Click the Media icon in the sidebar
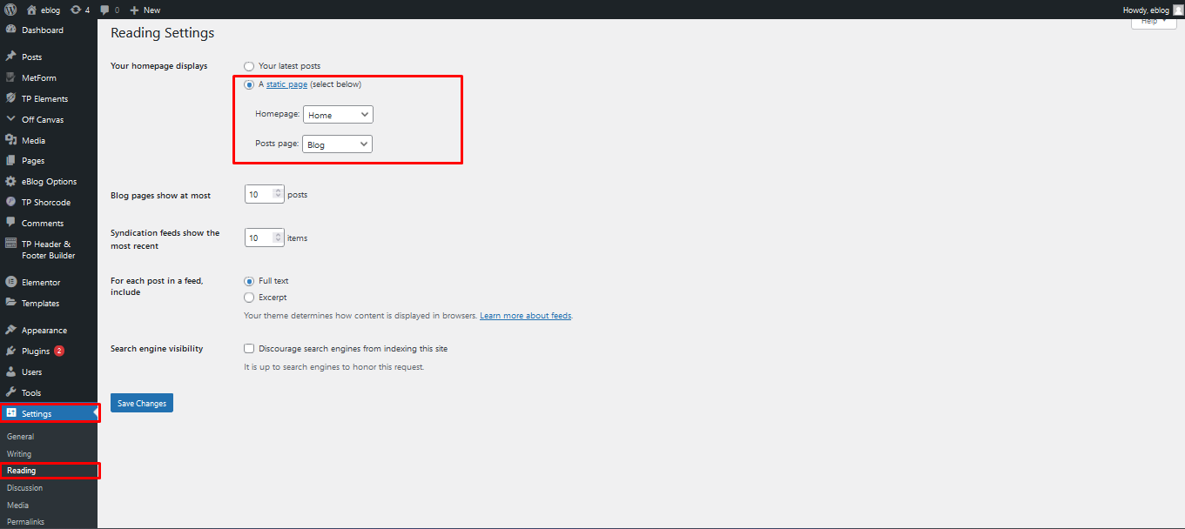 [11, 140]
